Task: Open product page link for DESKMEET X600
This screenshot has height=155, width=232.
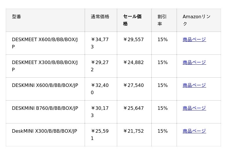Action: click(194, 39)
